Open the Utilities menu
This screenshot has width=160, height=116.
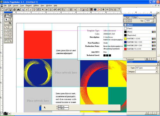36,5
